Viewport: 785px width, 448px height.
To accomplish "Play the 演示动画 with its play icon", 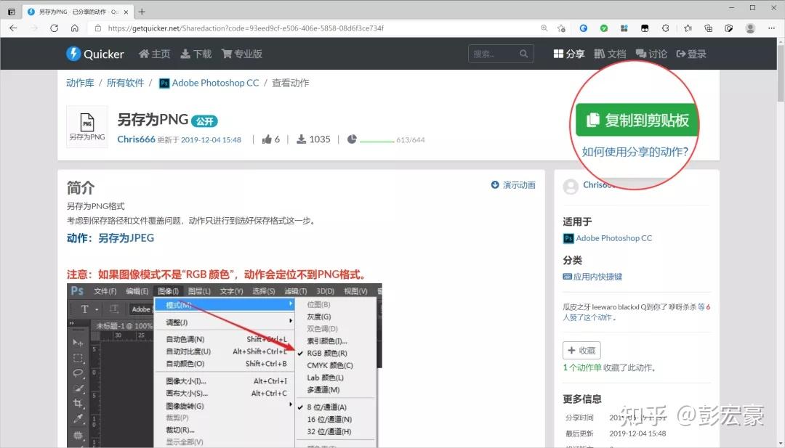I will click(495, 184).
